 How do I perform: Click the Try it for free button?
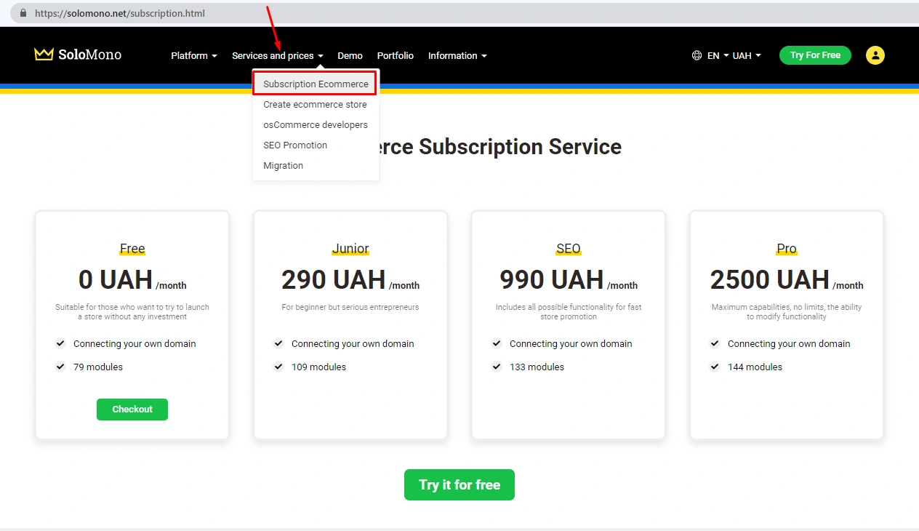(459, 484)
